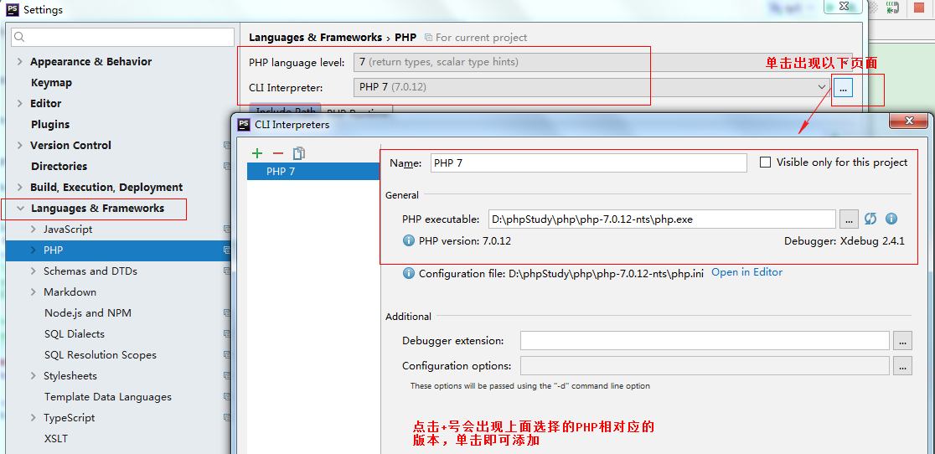Viewport: 935px width, 454px height.
Task: Open Node.js and NPM settings
Action: pyautogui.click(x=88, y=312)
